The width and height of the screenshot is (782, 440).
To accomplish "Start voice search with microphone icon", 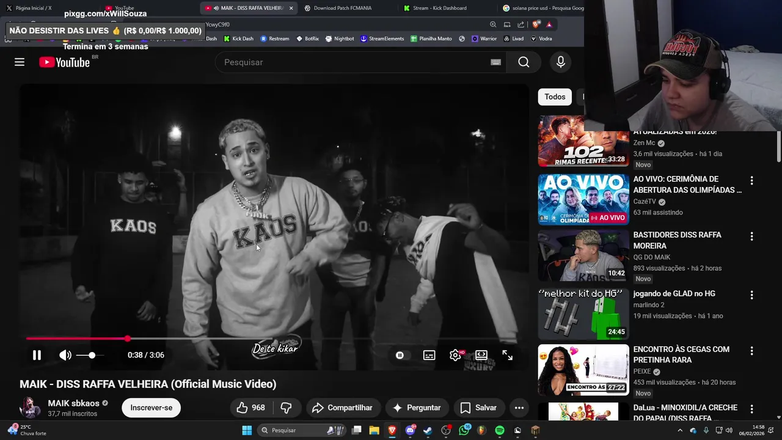I will coord(560,62).
